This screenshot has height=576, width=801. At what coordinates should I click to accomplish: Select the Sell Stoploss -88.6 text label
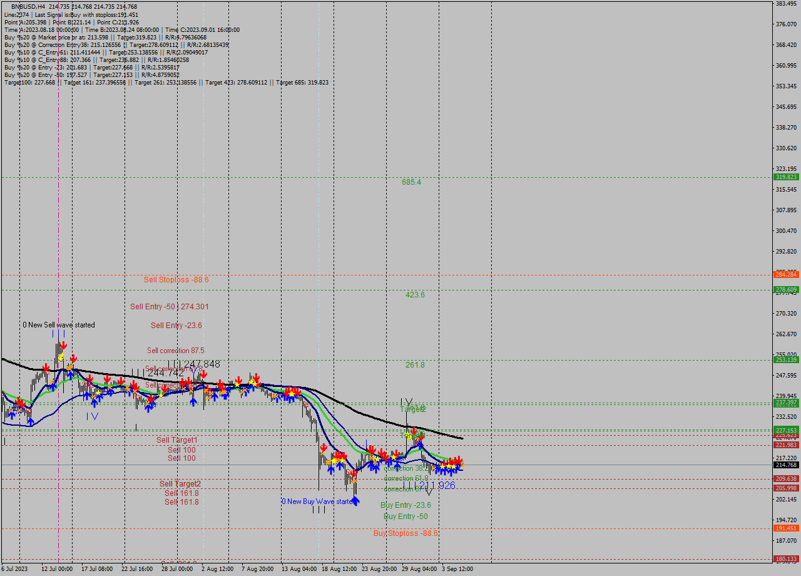pyautogui.click(x=176, y=280)
